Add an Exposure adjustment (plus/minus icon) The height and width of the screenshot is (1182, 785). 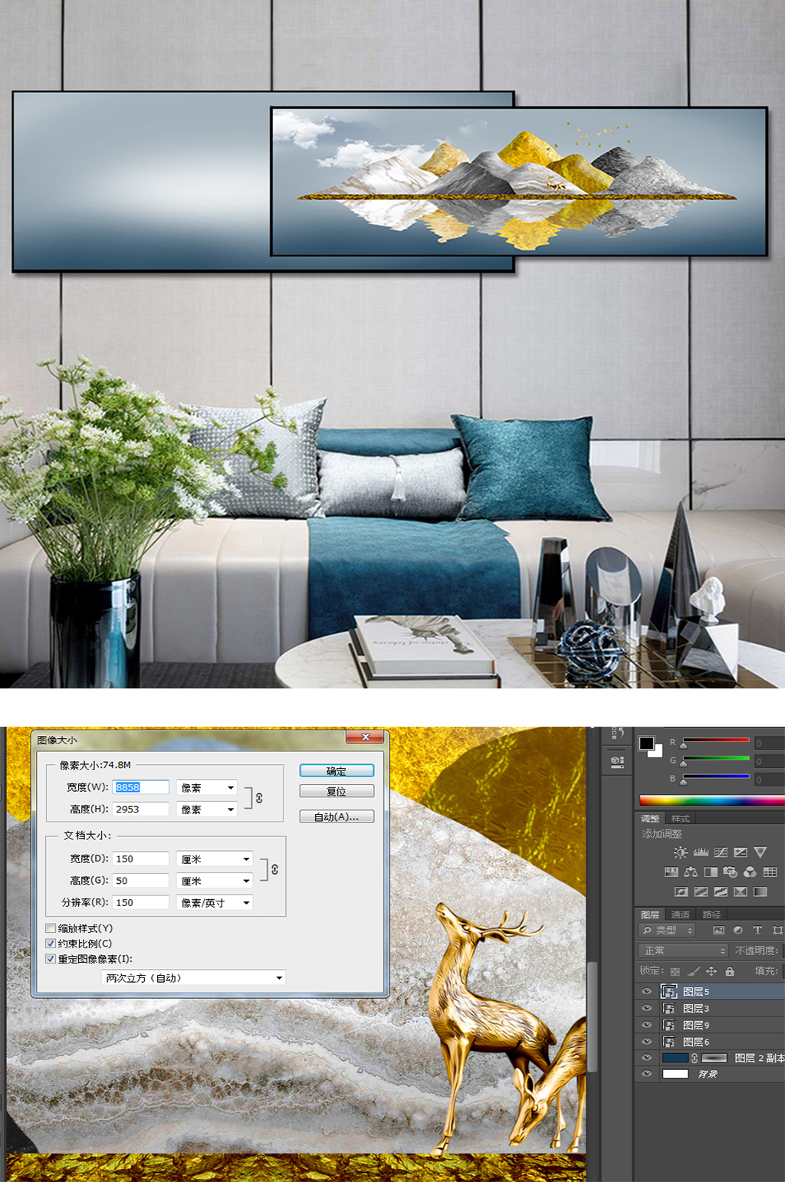click(x=741, y=852)
